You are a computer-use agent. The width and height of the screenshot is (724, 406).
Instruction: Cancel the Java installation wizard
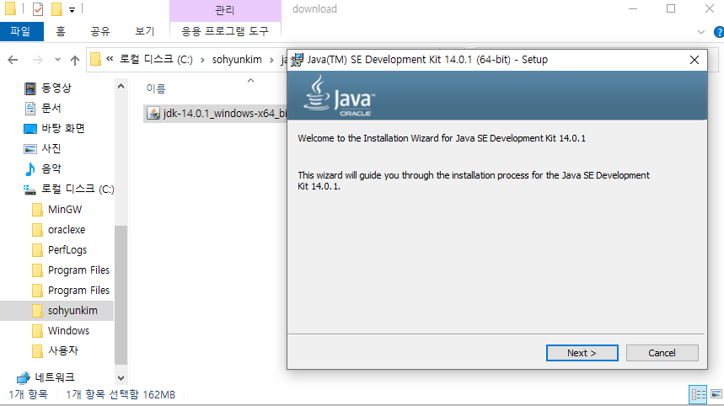[662, 353]
